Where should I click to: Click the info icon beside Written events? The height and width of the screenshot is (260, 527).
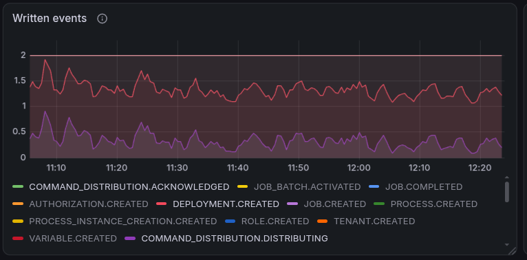[103, 19]
